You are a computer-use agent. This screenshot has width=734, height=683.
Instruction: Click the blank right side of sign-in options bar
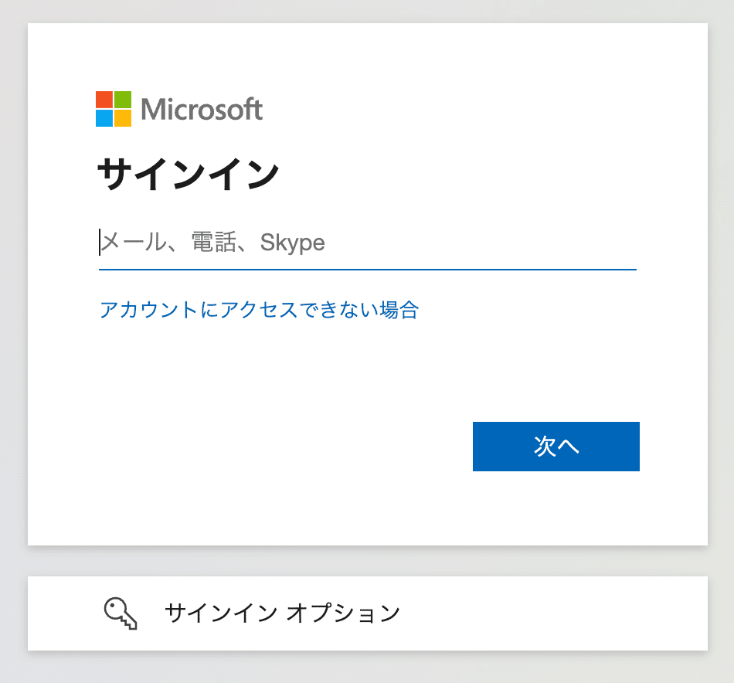(x=562, y=613)
